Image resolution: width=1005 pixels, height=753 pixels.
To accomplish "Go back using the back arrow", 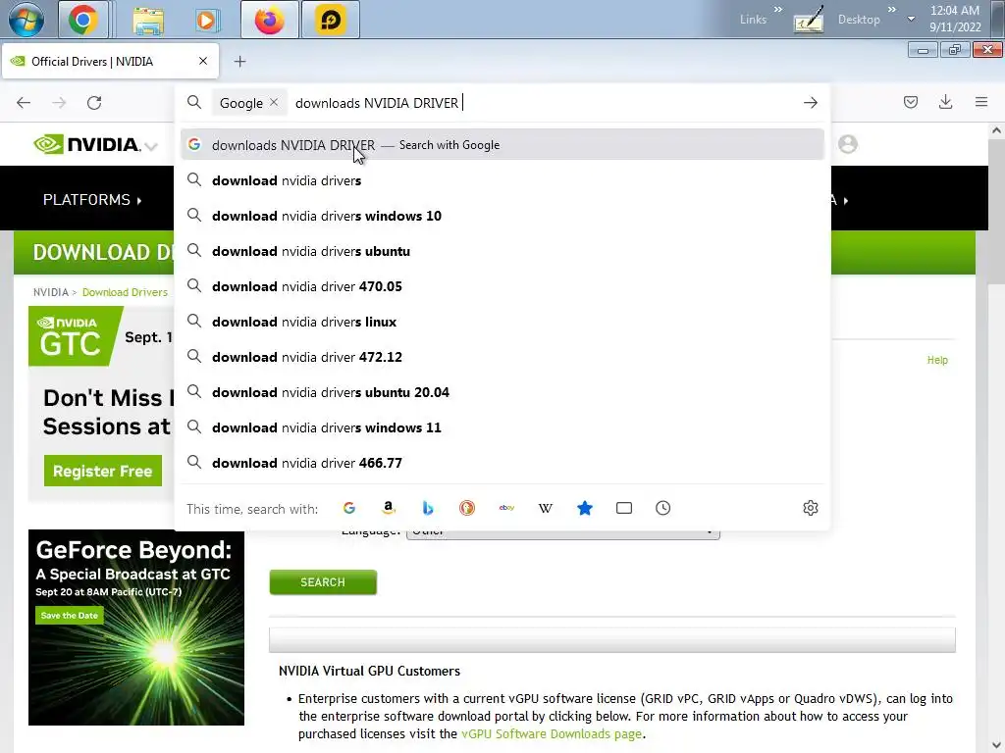I will click(24, 102).
